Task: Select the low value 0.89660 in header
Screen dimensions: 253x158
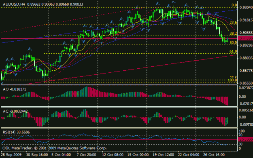Action: (x=62, y=4)
